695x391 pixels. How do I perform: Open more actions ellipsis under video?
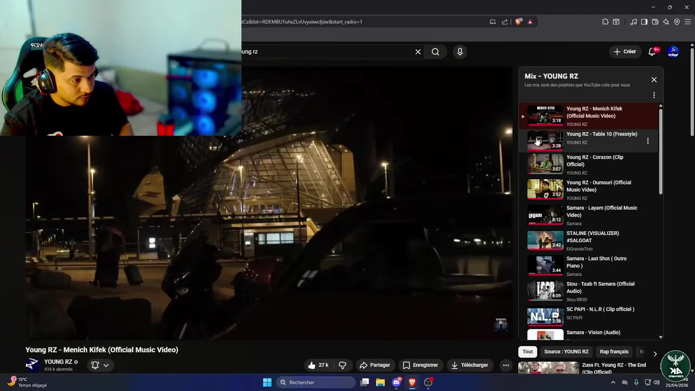pyautogui.click(x=506, y=365)
